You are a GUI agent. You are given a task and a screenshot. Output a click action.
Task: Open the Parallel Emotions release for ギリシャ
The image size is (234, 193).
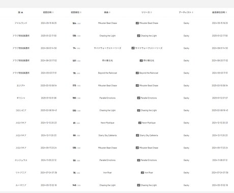coord(149,98)
